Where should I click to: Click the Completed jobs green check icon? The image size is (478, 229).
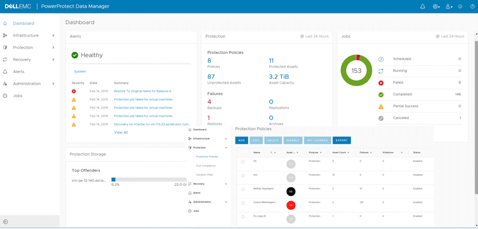381,95
